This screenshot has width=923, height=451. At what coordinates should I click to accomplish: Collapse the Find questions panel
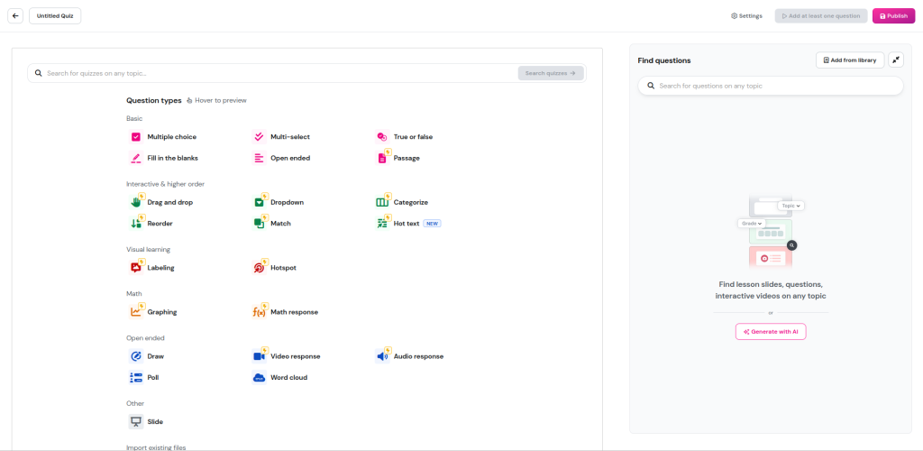pos(895,60)
